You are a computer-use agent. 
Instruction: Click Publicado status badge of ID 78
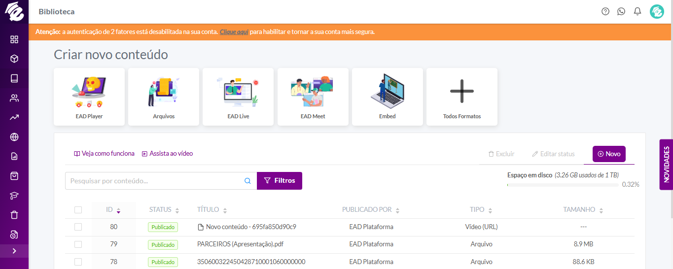pyautogui.click(x=163, y=262)
